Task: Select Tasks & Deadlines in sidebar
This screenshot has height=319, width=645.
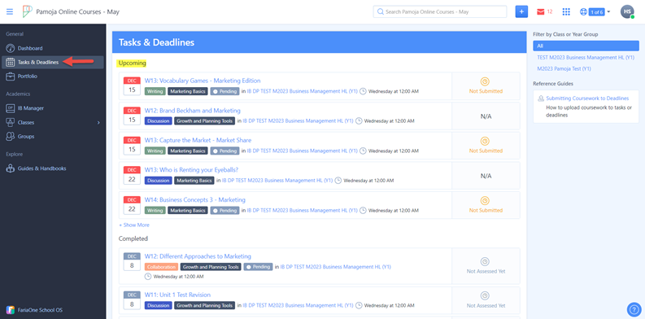Action: pos(53,62)
